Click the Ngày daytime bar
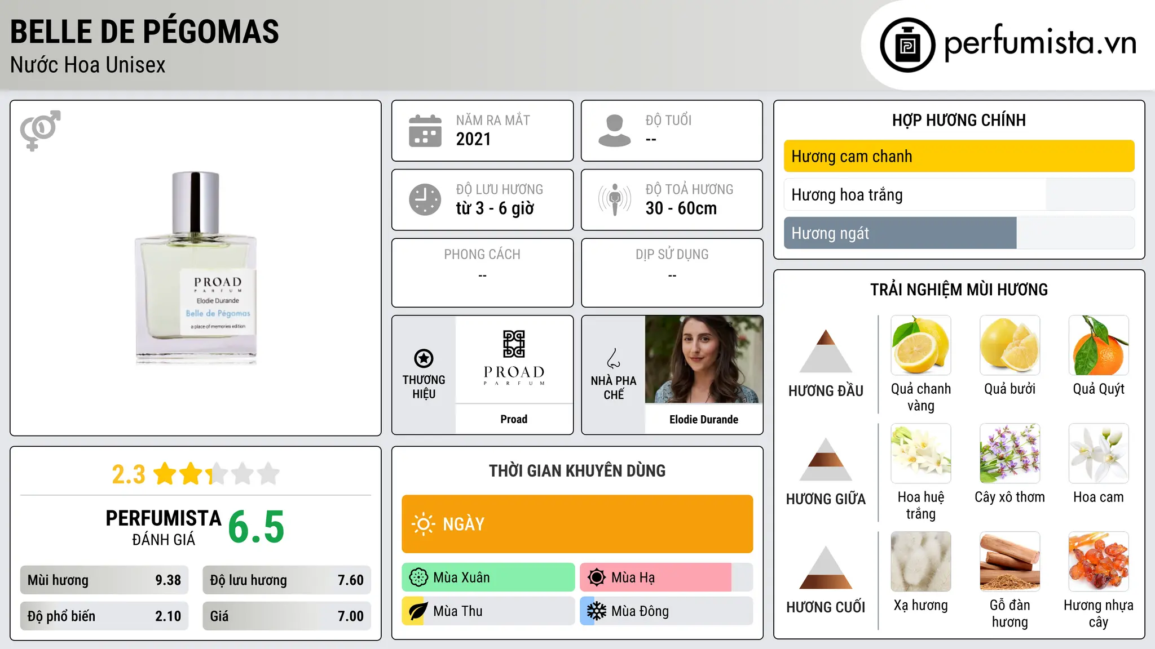This screenshot has width=1155, height=649. (x=577, y=524)
